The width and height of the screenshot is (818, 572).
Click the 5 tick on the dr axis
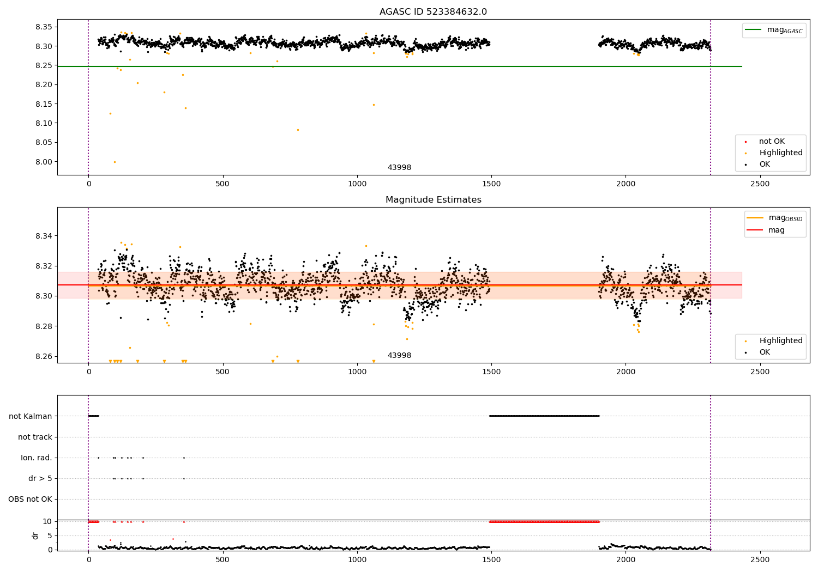tap(50, 536)
